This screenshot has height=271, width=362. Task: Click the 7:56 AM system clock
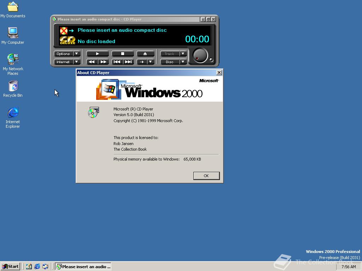349,267
